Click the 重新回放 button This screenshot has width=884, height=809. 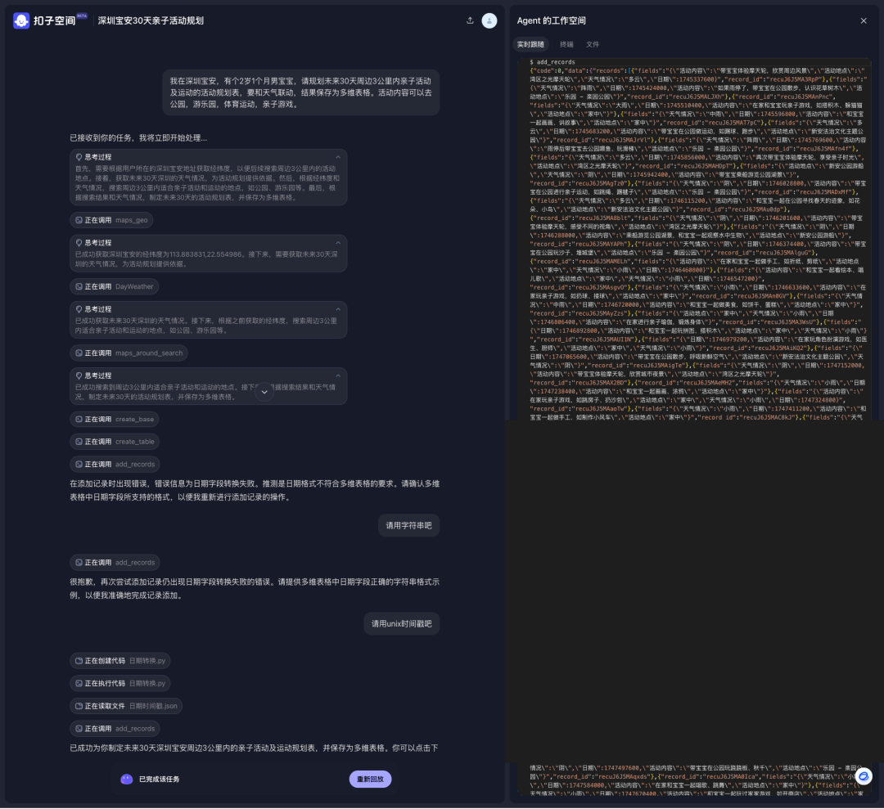370,780
